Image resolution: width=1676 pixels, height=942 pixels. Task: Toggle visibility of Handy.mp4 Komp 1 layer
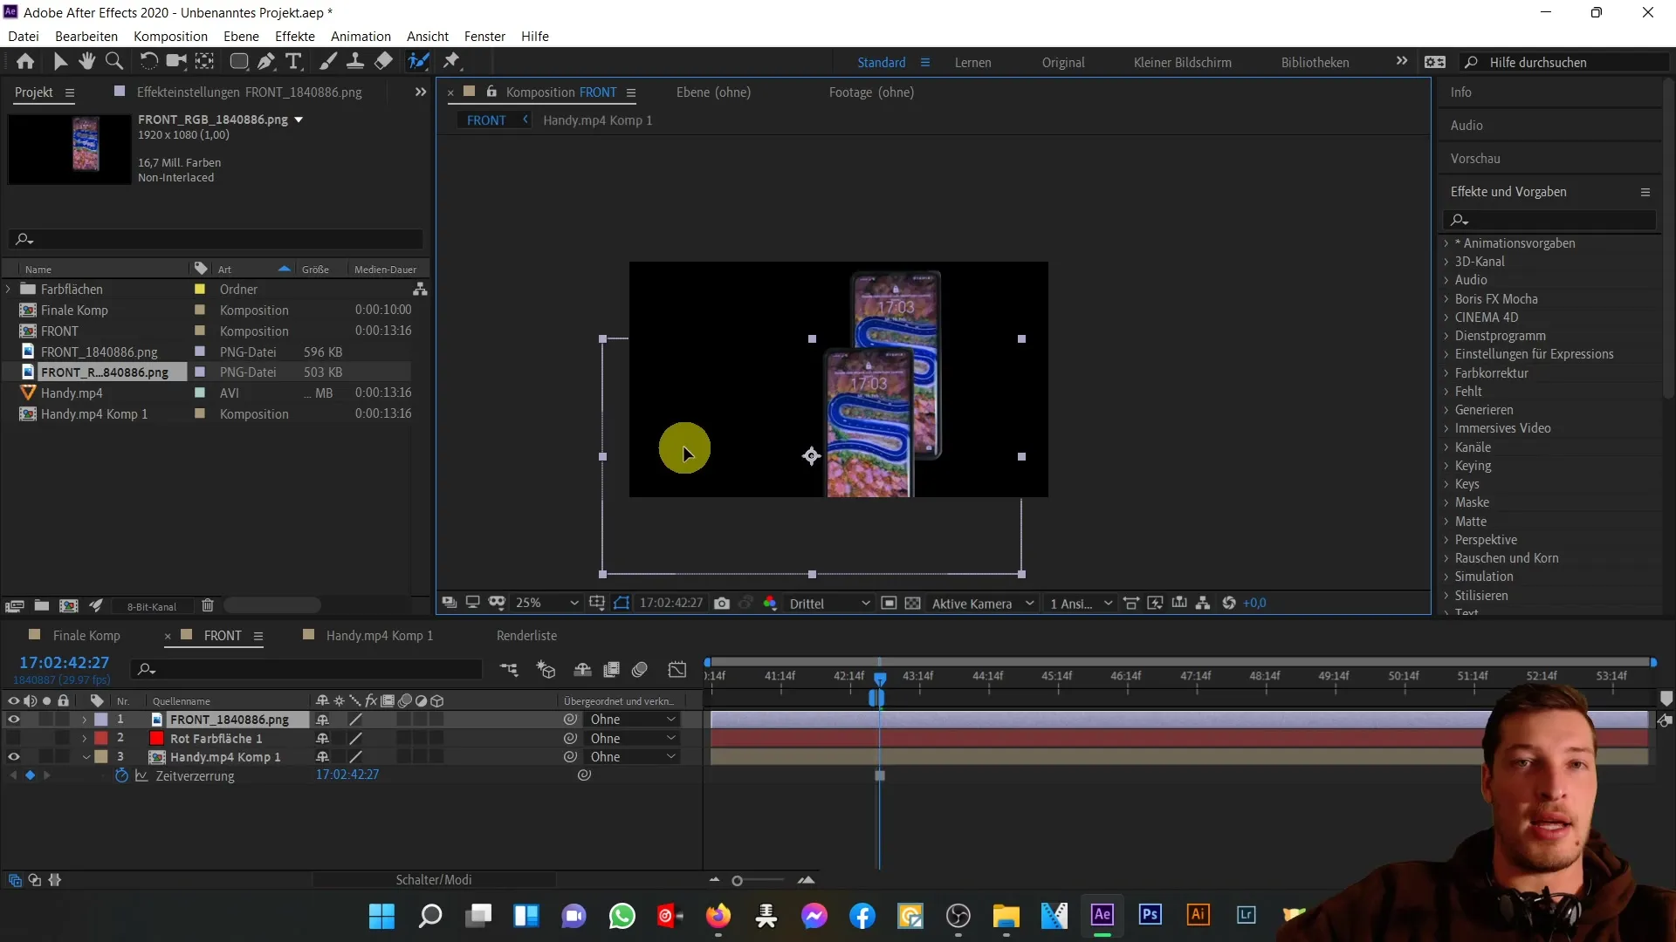point(13,757)
